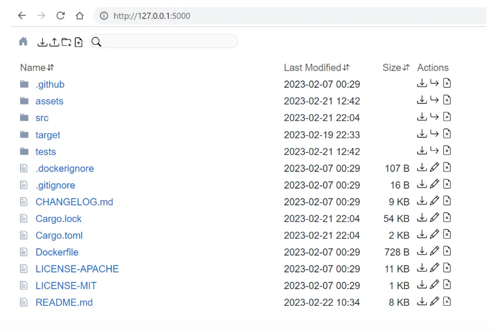Click the upload files icon in toolbar
This screenshot has height=331, width=495.
click(x=54, y=42)
